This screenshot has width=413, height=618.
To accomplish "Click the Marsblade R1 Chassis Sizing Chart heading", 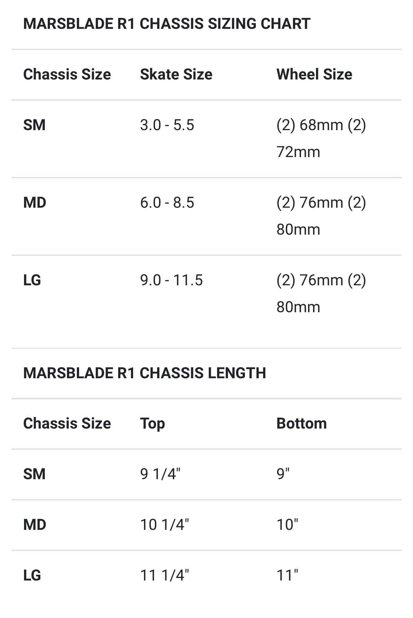I will [x=167, y=24].
